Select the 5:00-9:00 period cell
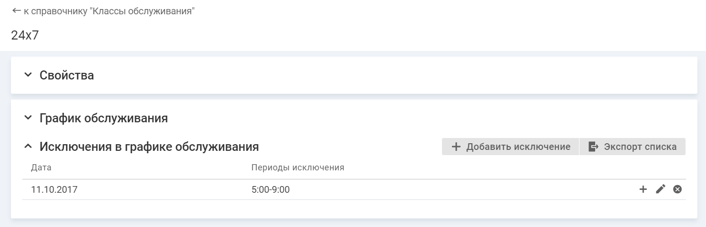Image resolution: width=706 pixels, height=227 pixels. pos(270,190)
